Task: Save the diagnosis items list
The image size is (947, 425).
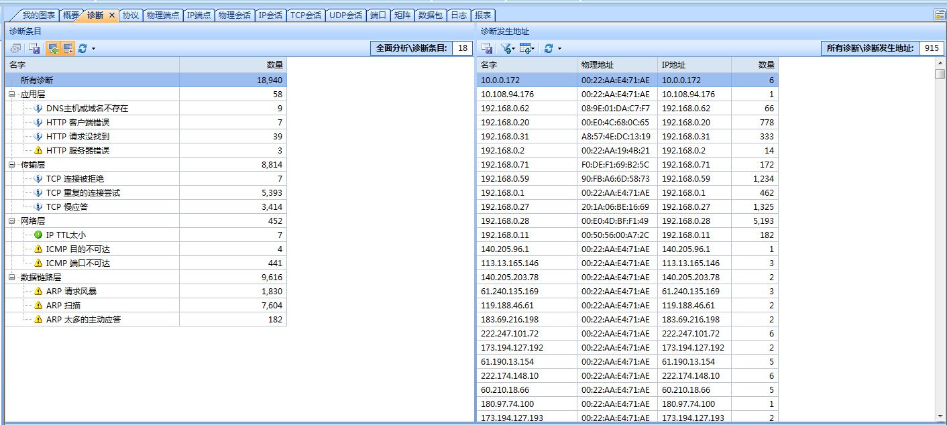Action: (x=34, y=48)
